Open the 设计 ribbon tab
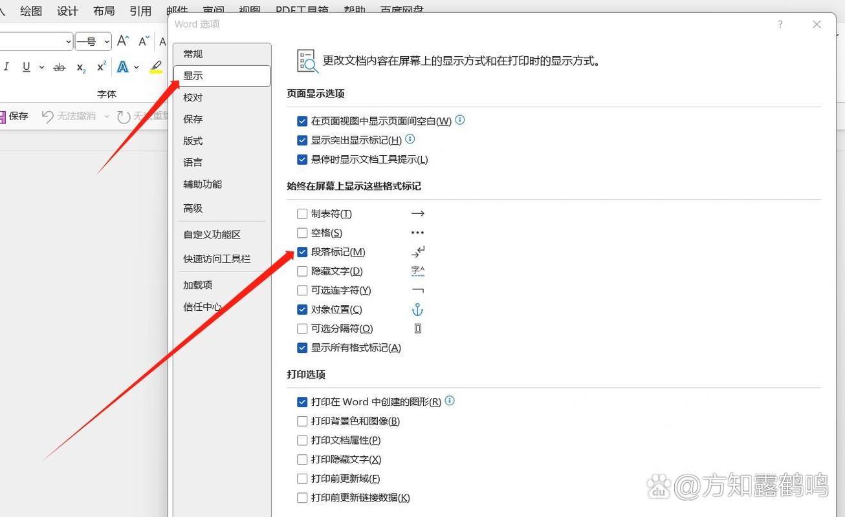The height and width of the screenshot is (517, 845). [x=67, y=11]
